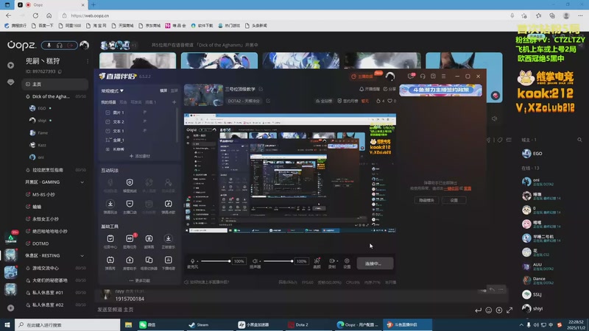Open 任务中心 task center tool
The height and width of the screenshot is (331, 589).
110,241
